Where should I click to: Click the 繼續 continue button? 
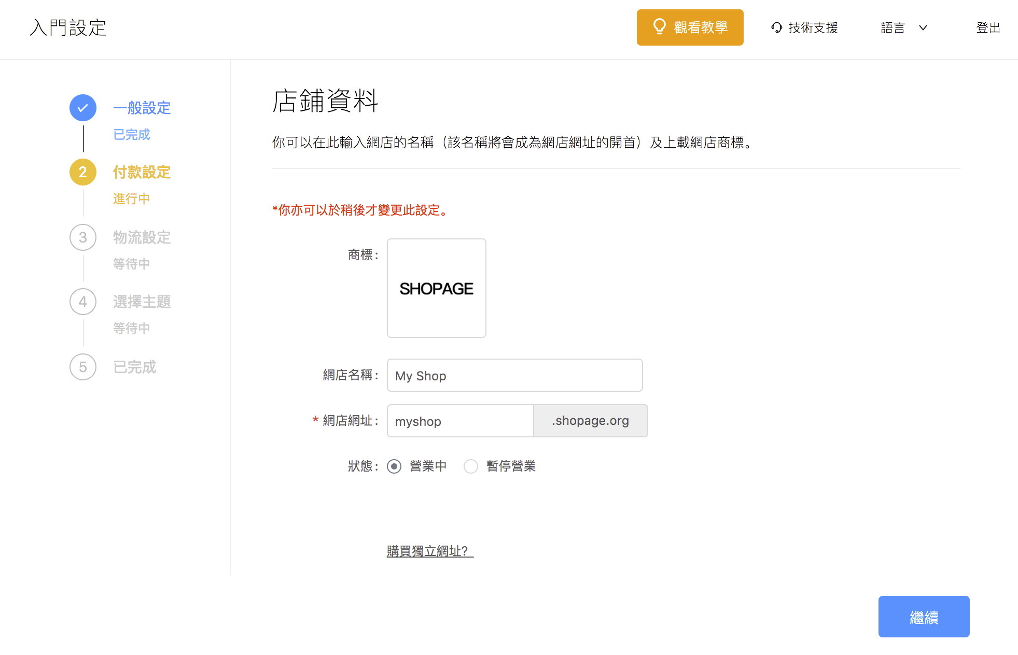coord(924,617)
